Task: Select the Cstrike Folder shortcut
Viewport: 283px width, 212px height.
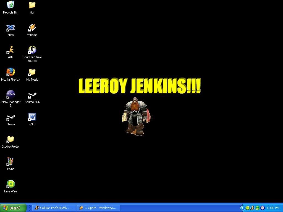Action: click(x=11, y=140)
